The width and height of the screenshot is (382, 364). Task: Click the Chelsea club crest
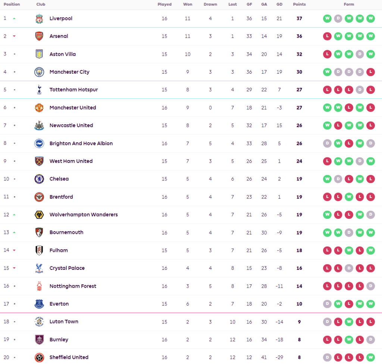[x=39, y=179]
